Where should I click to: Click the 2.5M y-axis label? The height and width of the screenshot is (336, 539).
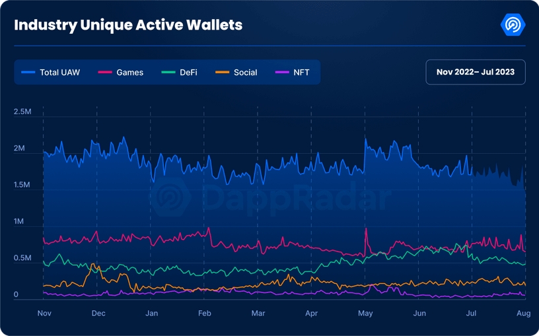22,112
